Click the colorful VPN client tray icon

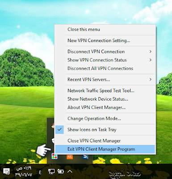(55, 157)
